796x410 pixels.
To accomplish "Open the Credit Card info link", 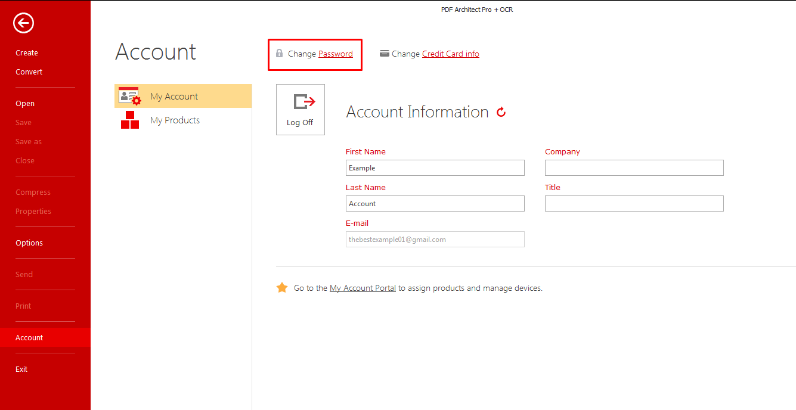I will point(450,54).
